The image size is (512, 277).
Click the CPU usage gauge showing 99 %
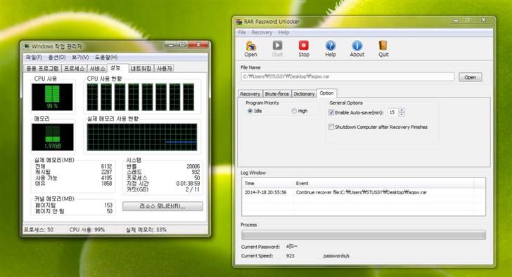[x=52, y=97]
